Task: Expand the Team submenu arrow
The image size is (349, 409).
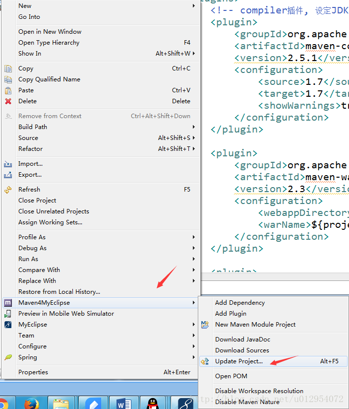Action: [194, 336]
